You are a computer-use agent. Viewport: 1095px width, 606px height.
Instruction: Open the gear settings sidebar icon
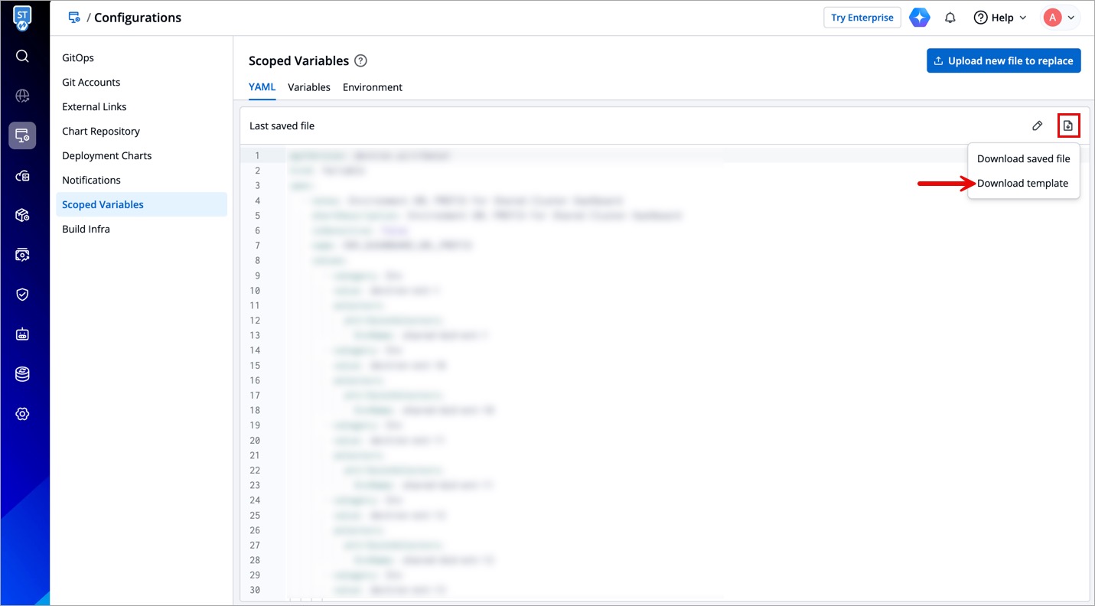point(22,414)
